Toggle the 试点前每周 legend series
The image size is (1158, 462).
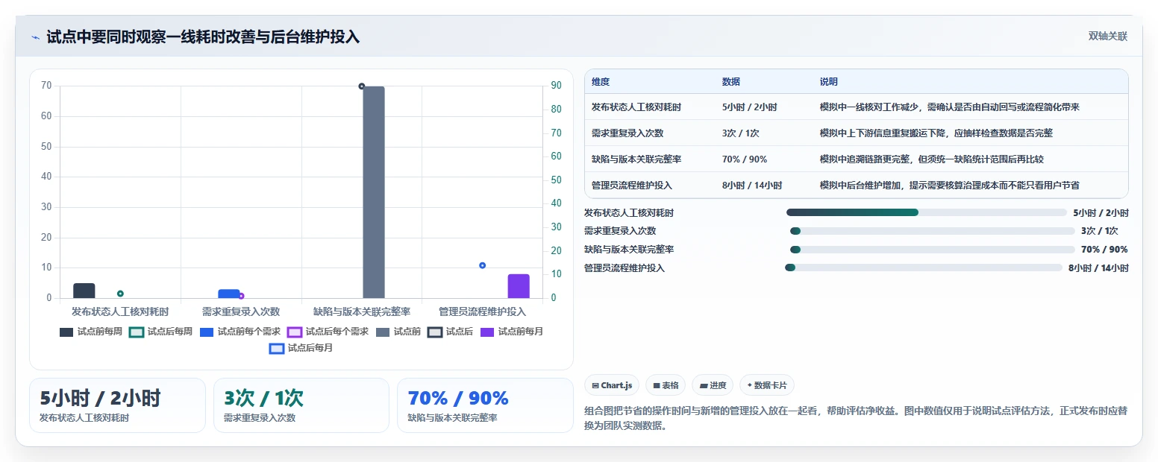[x=91, y=332]
